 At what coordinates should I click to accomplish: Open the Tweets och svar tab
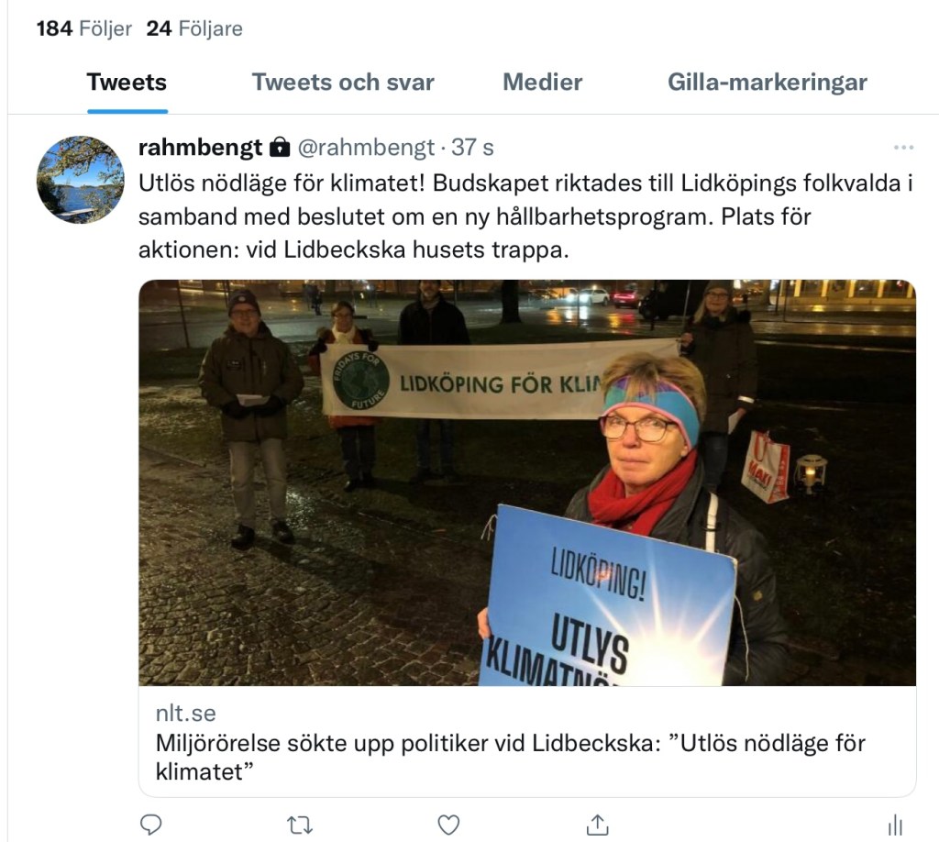point(343,82)
